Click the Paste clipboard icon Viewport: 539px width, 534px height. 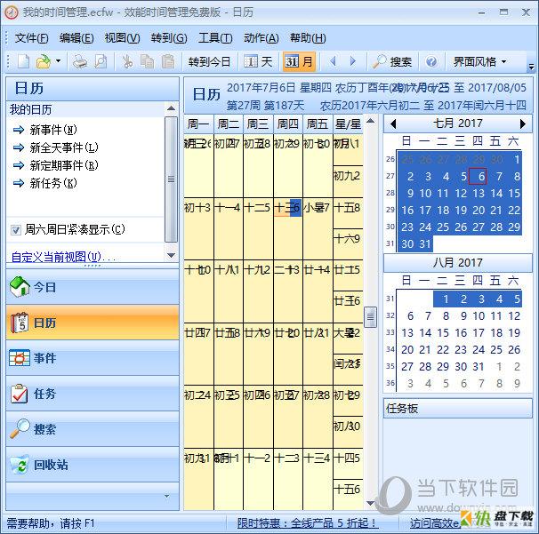tap(168, 62)
